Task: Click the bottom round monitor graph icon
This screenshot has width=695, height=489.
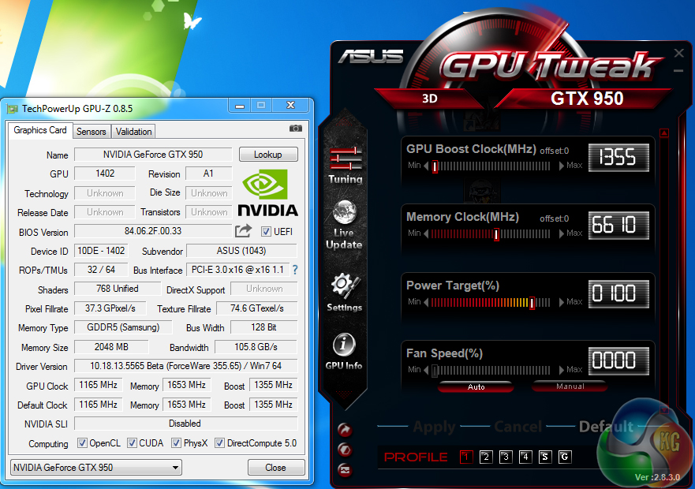Action: click(345, 469)
